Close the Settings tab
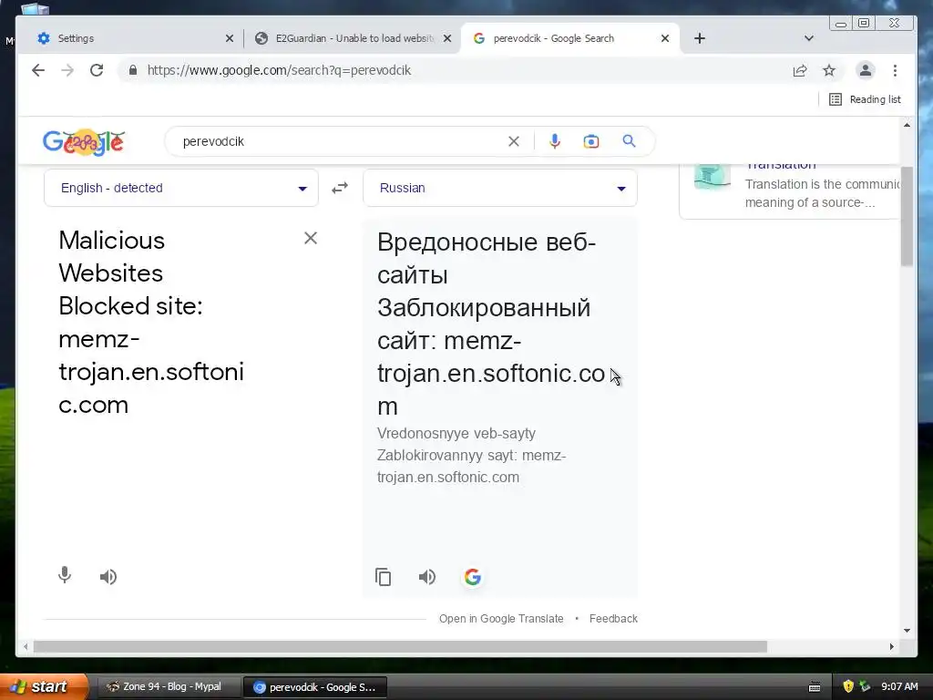Image resolution: width=933 pixels, height=700 pixels. 229,38
